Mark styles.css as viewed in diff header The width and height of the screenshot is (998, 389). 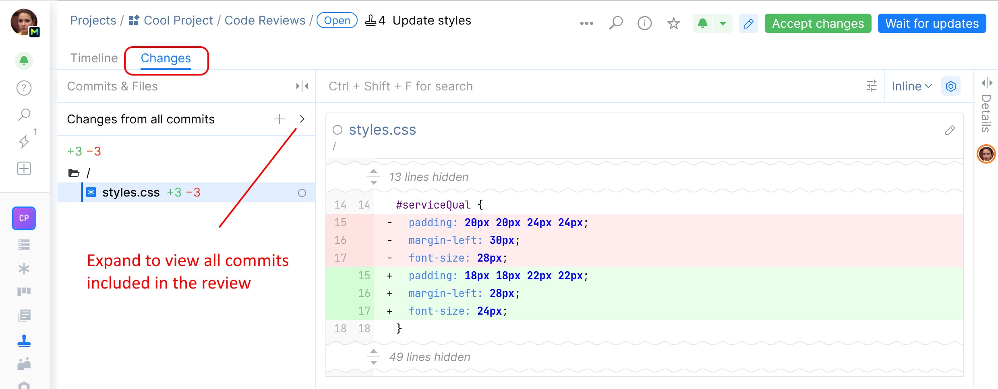point(337,130)
